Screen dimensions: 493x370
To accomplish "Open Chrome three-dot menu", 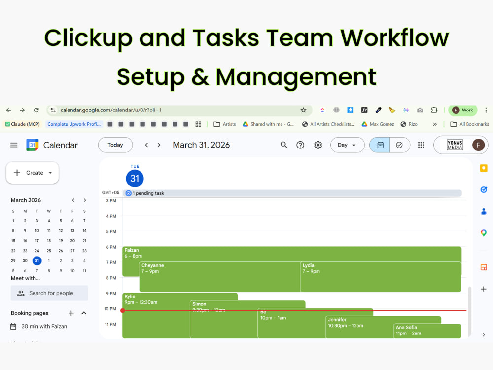I will (486, 110).
